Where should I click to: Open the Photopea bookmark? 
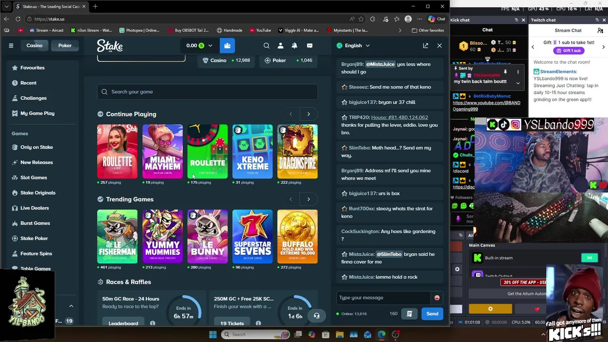[140, 30]
